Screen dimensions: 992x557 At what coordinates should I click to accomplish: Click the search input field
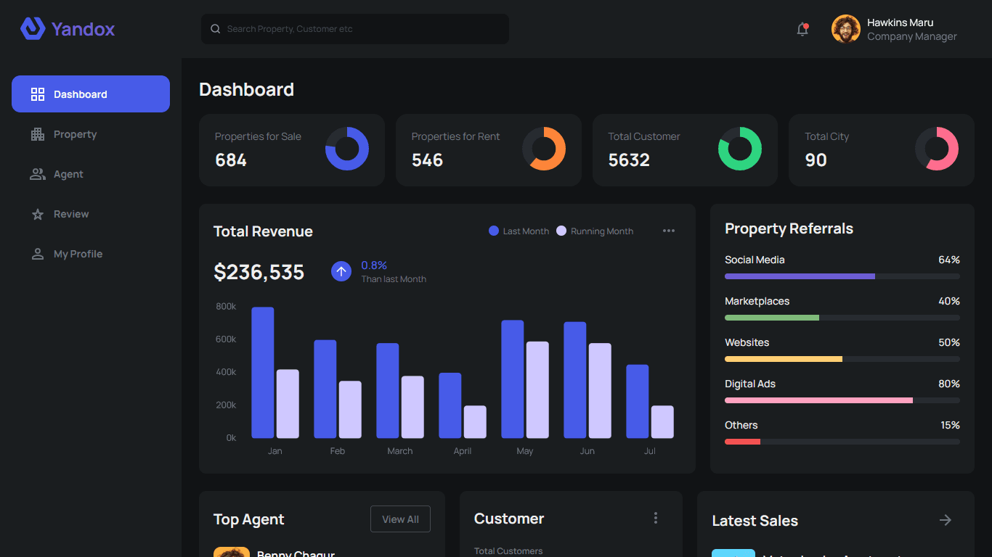(354, 29)
